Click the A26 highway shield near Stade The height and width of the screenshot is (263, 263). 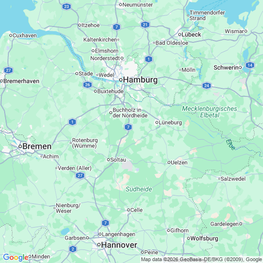pyautogui.click(x=88, y=85)
